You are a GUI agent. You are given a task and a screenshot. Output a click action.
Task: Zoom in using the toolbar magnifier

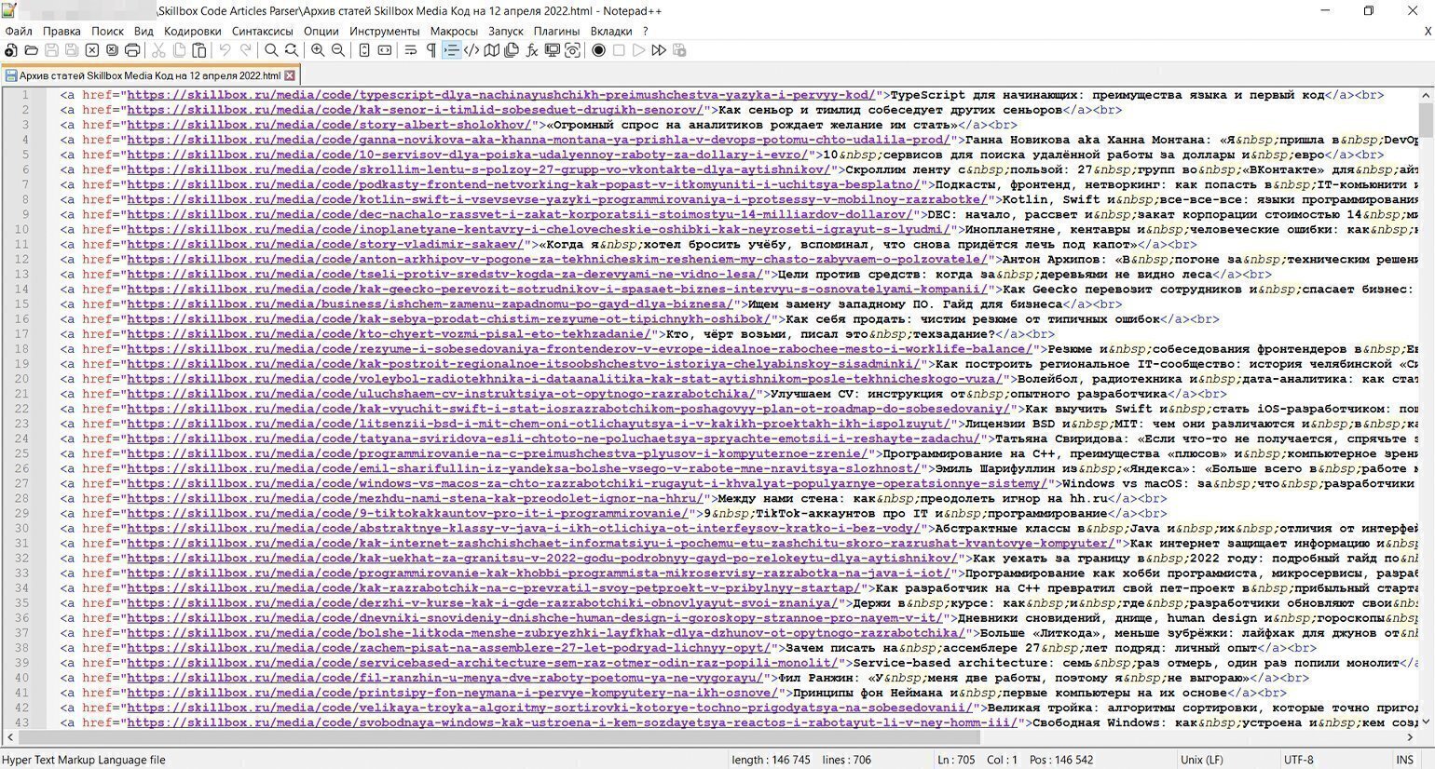click(318, 50)
